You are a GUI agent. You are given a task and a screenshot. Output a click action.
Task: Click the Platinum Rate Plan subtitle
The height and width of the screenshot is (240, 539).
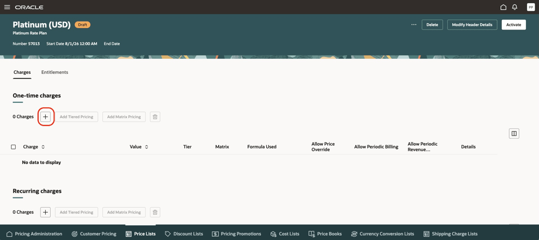[30, 33]
